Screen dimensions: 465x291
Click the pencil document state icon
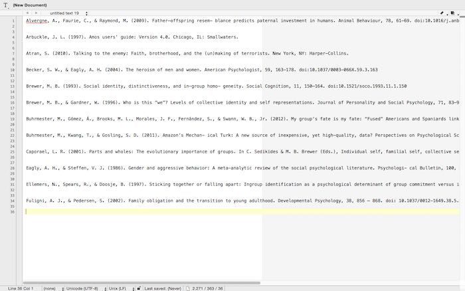pos(442,13)
